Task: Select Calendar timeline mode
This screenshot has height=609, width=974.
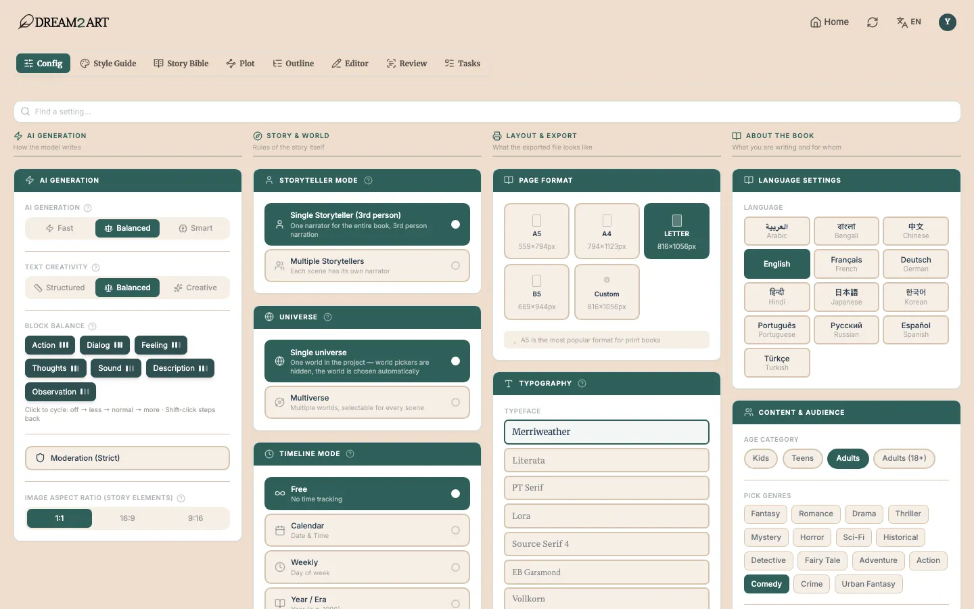Action: pos(367,531)
